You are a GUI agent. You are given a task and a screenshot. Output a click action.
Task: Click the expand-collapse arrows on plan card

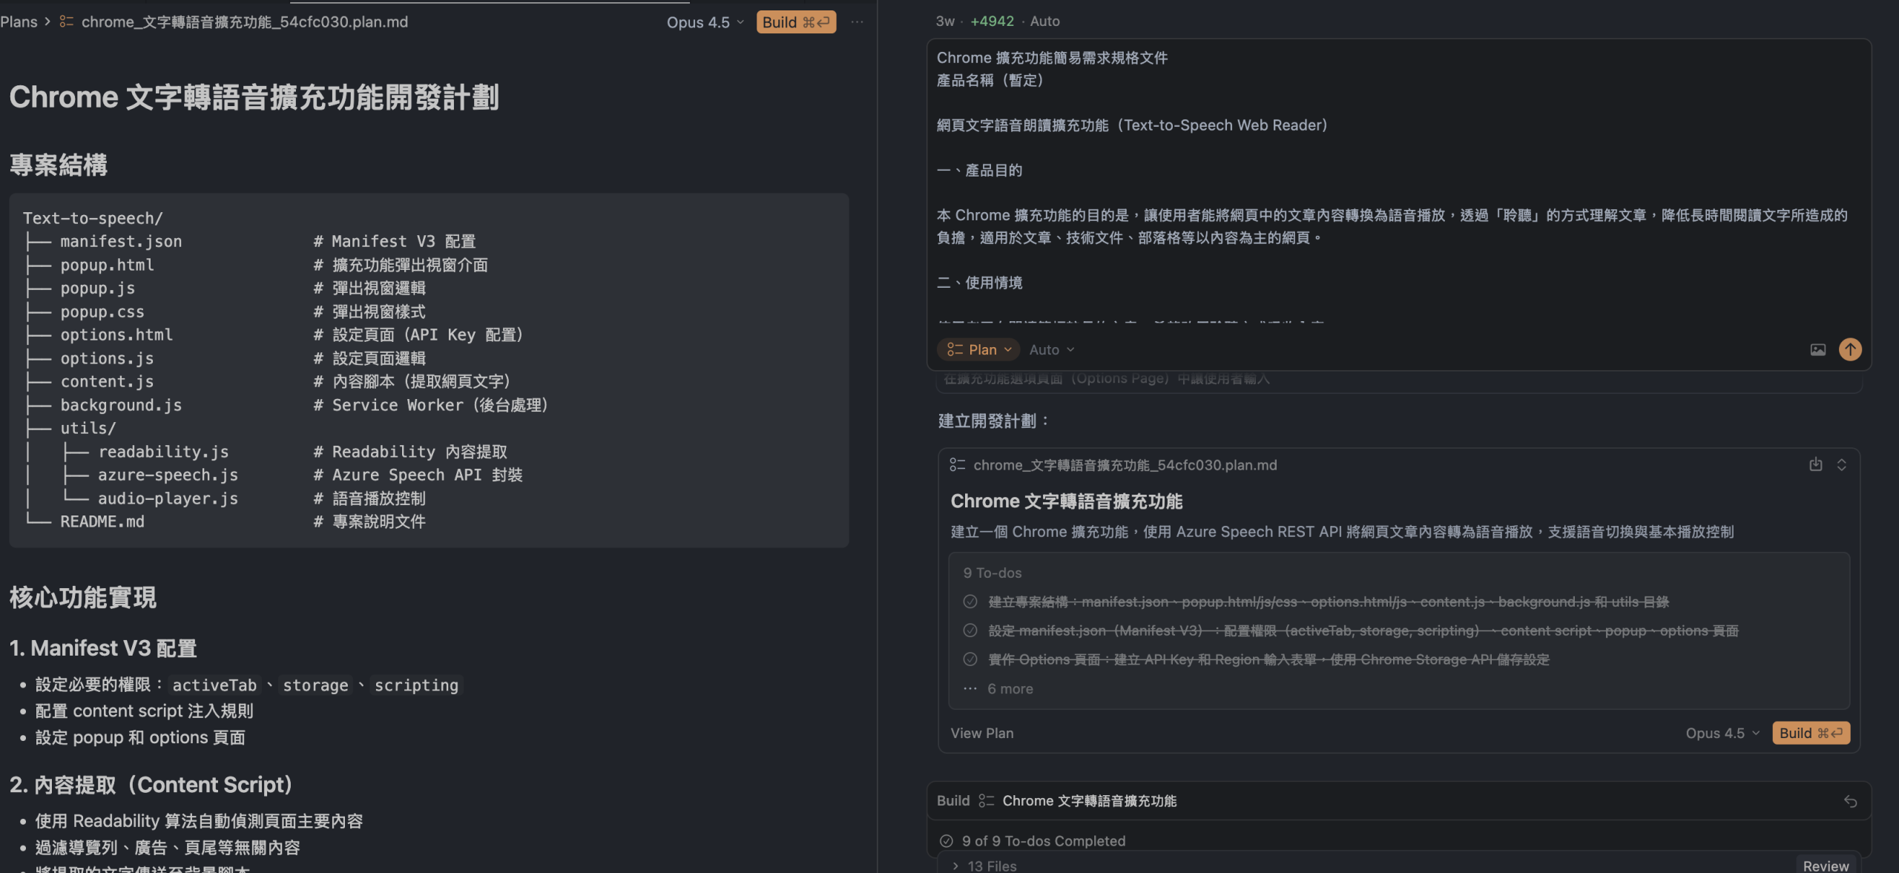[1841, 464]
